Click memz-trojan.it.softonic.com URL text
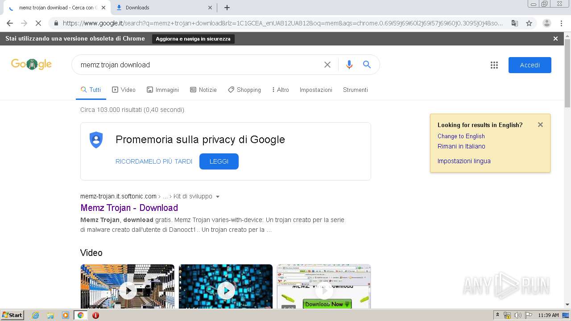 tap(118, 196)
